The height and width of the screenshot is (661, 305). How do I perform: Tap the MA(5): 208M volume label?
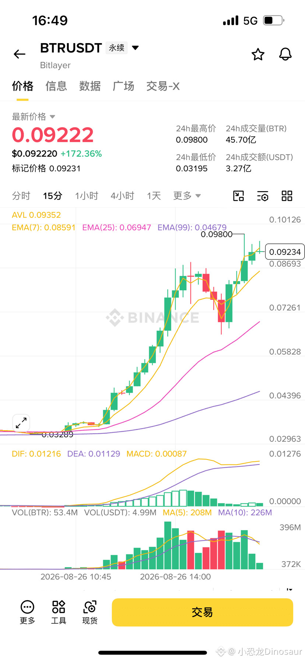(187, 512)
